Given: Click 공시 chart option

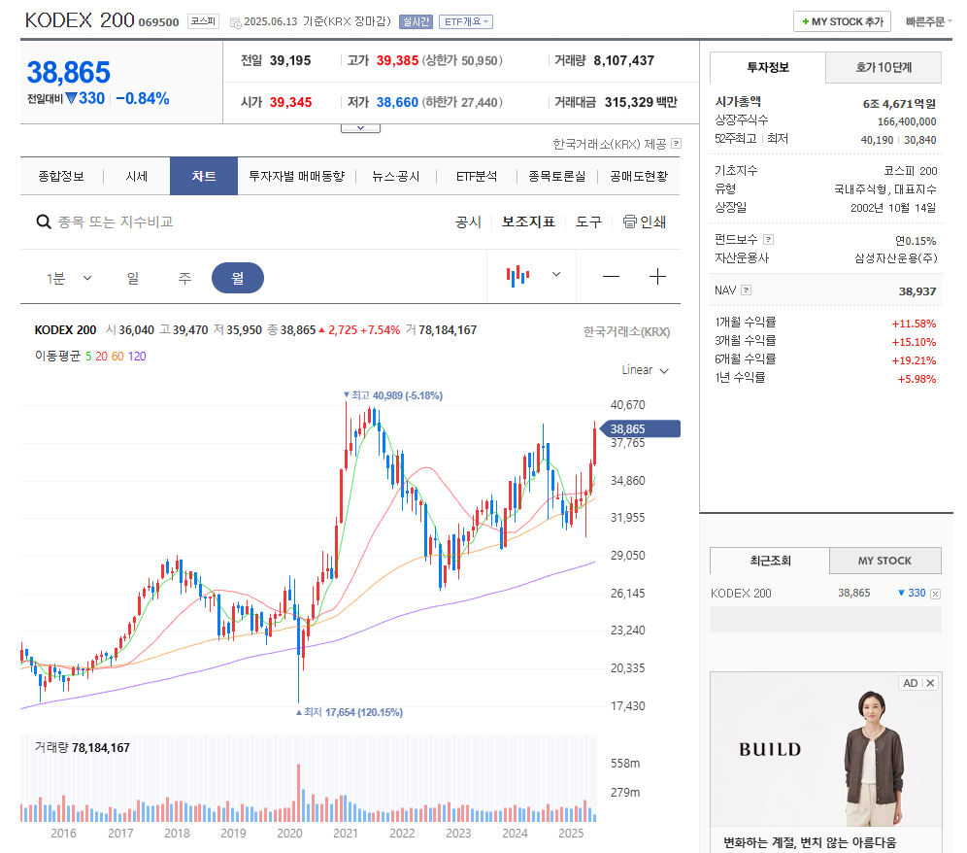Looking at the screenshot, I should [x=467, y=222].
